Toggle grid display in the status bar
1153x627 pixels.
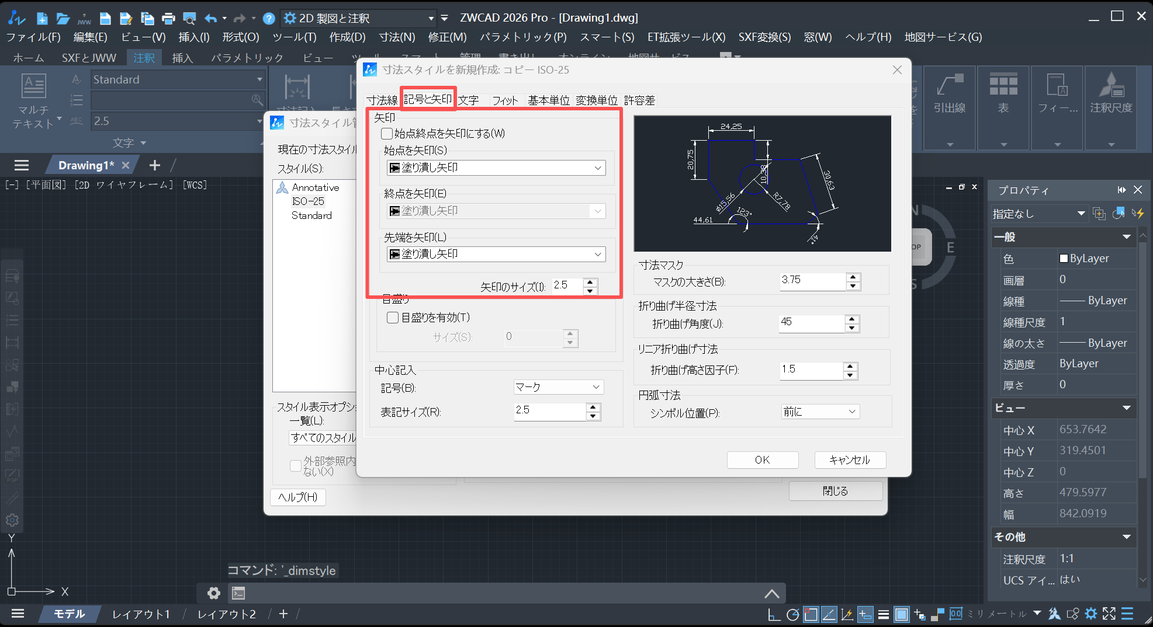coord(902,614)
